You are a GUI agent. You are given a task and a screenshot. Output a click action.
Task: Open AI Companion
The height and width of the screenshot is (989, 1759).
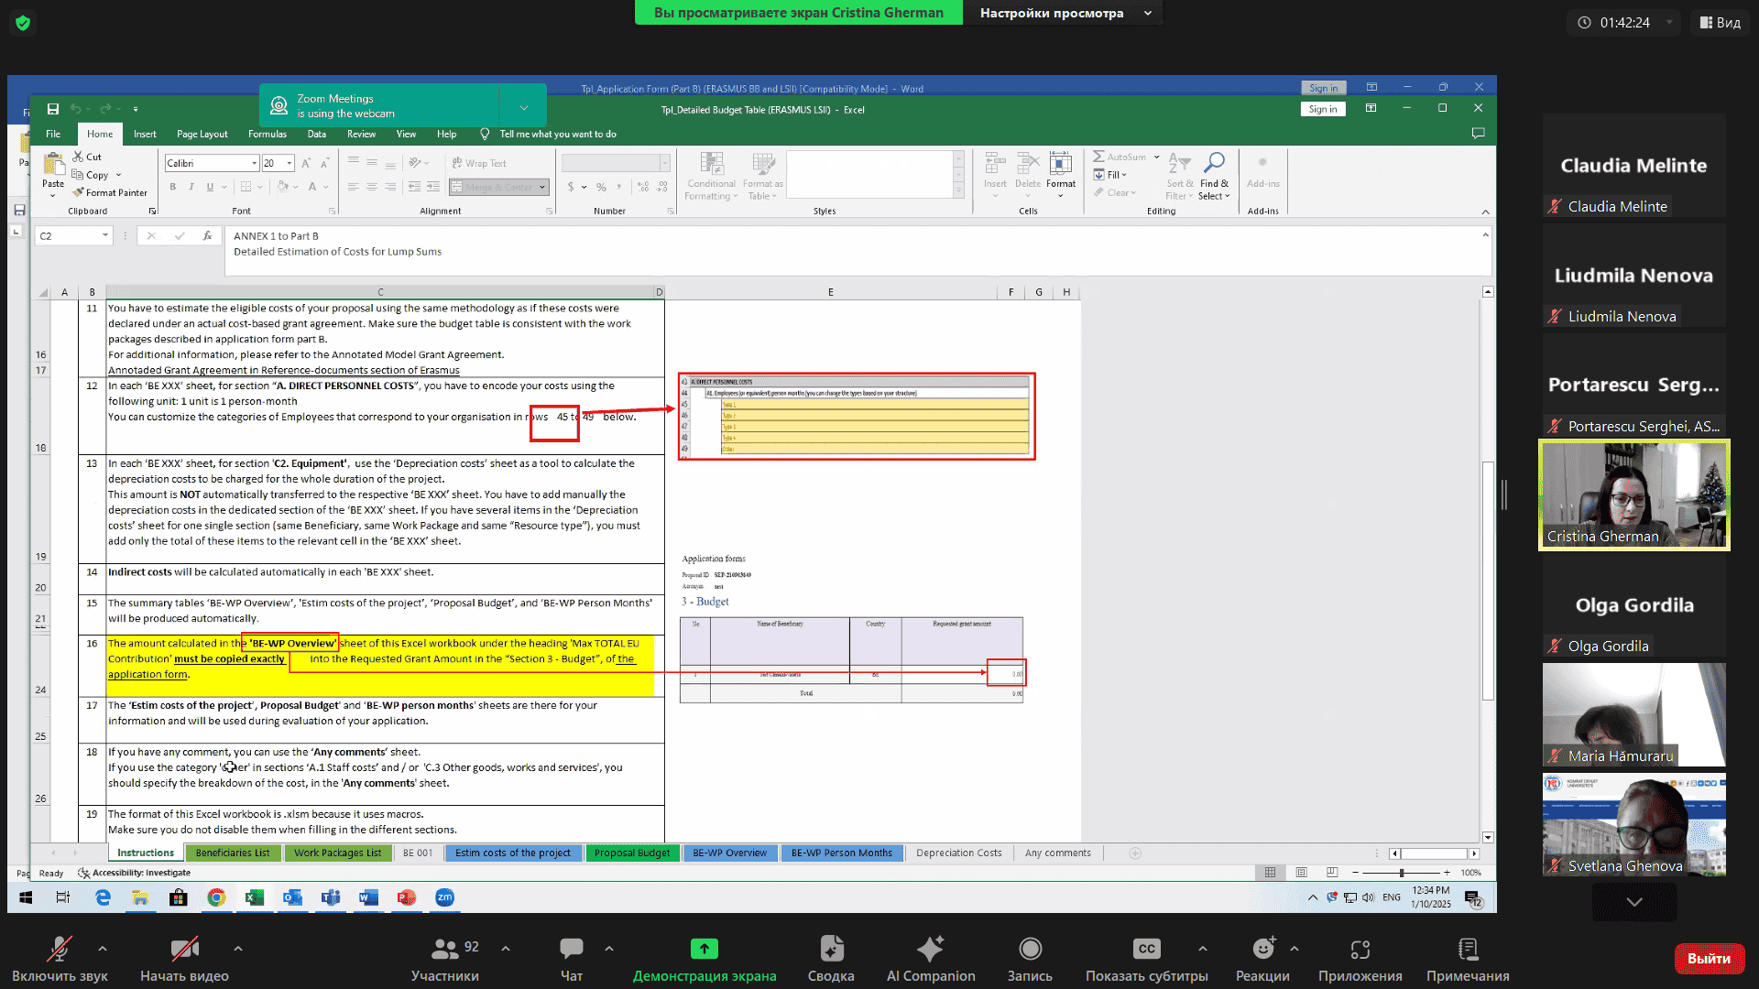pyautogui.click(x=930, y=950)
